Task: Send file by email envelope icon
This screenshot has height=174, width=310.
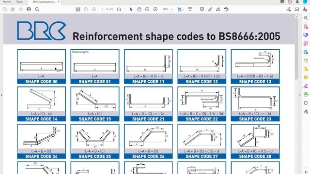Action: click(x=297, y=9)
